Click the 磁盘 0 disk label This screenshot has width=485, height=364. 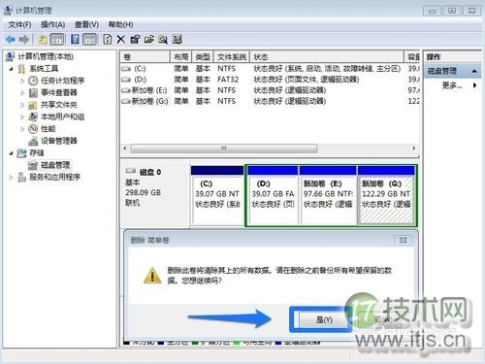pyautogui.click(x=150, y=172)
